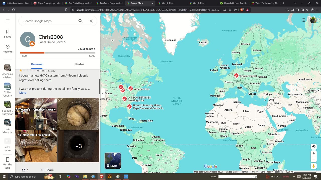Open Google account avatar
321x180 pixels.
pyautogui.click(x=313, y=20)
